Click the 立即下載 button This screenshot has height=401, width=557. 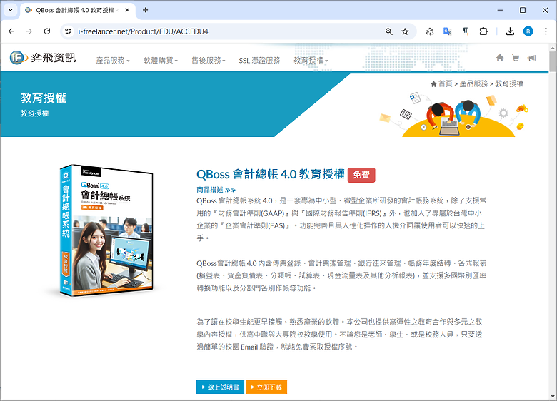point(266,387)
